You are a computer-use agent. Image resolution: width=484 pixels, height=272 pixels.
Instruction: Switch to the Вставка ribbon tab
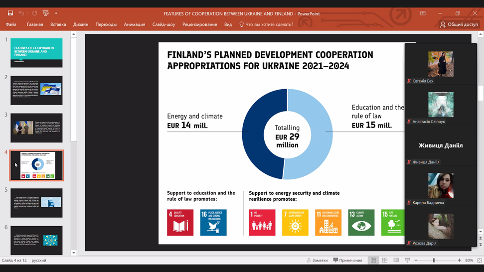click(x=58, y=24)
